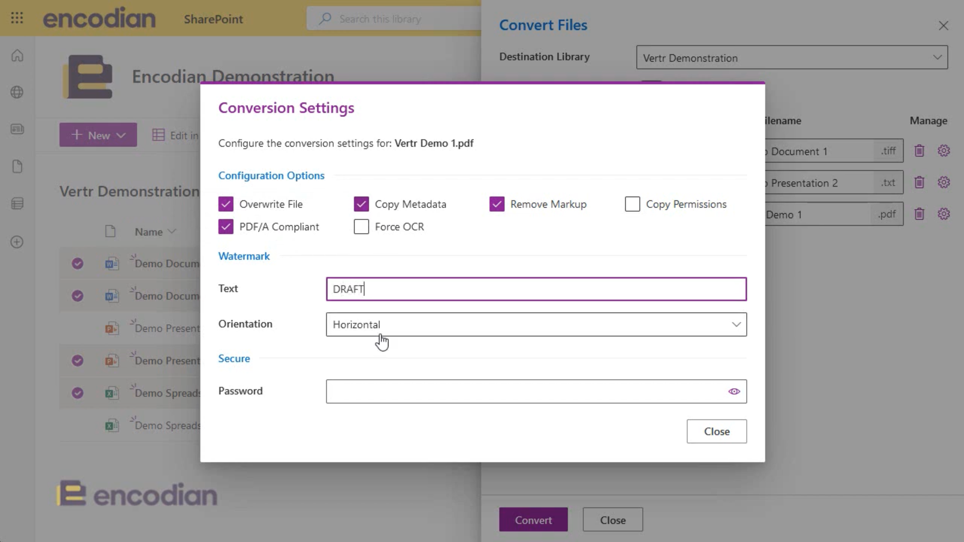
Task: Click the Vertr Demonstration library heading
Action: click(130, 191)
